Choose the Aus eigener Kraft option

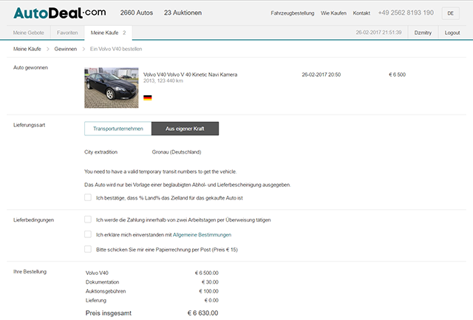coord(185,129)
